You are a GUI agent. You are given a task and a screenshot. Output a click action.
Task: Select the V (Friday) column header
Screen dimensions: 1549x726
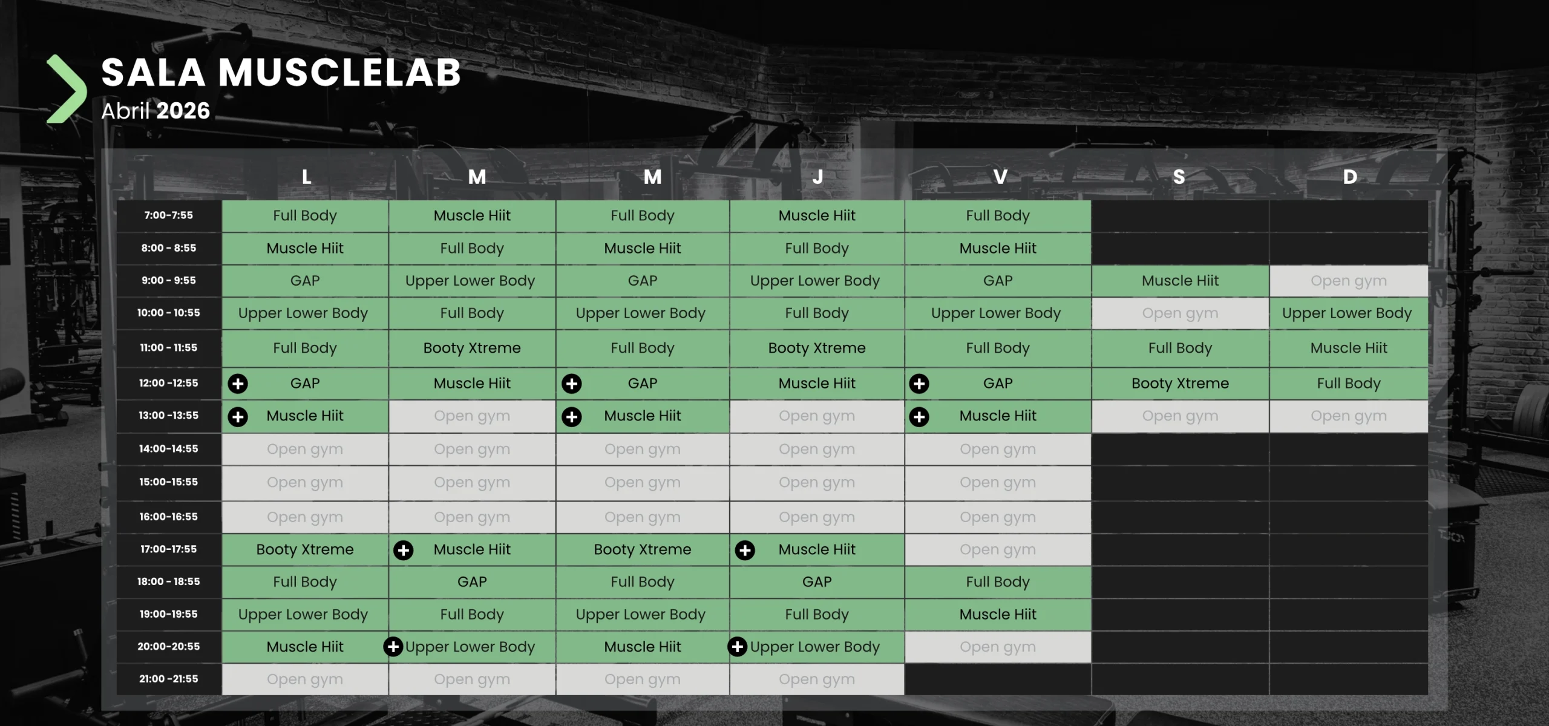(1000, 177)
